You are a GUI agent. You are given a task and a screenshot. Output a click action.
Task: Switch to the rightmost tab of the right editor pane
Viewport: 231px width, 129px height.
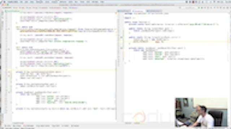coord(154,11)
